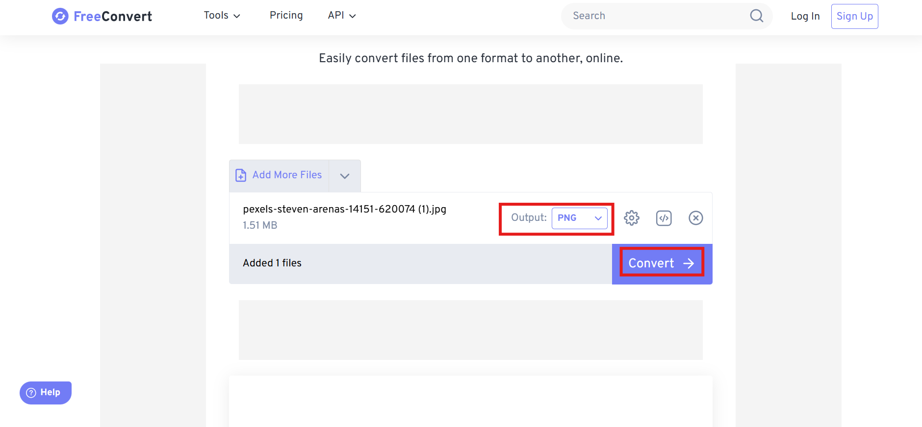922x427 pixels.
Task: Open the Help widget
Action: coord(46,393)
